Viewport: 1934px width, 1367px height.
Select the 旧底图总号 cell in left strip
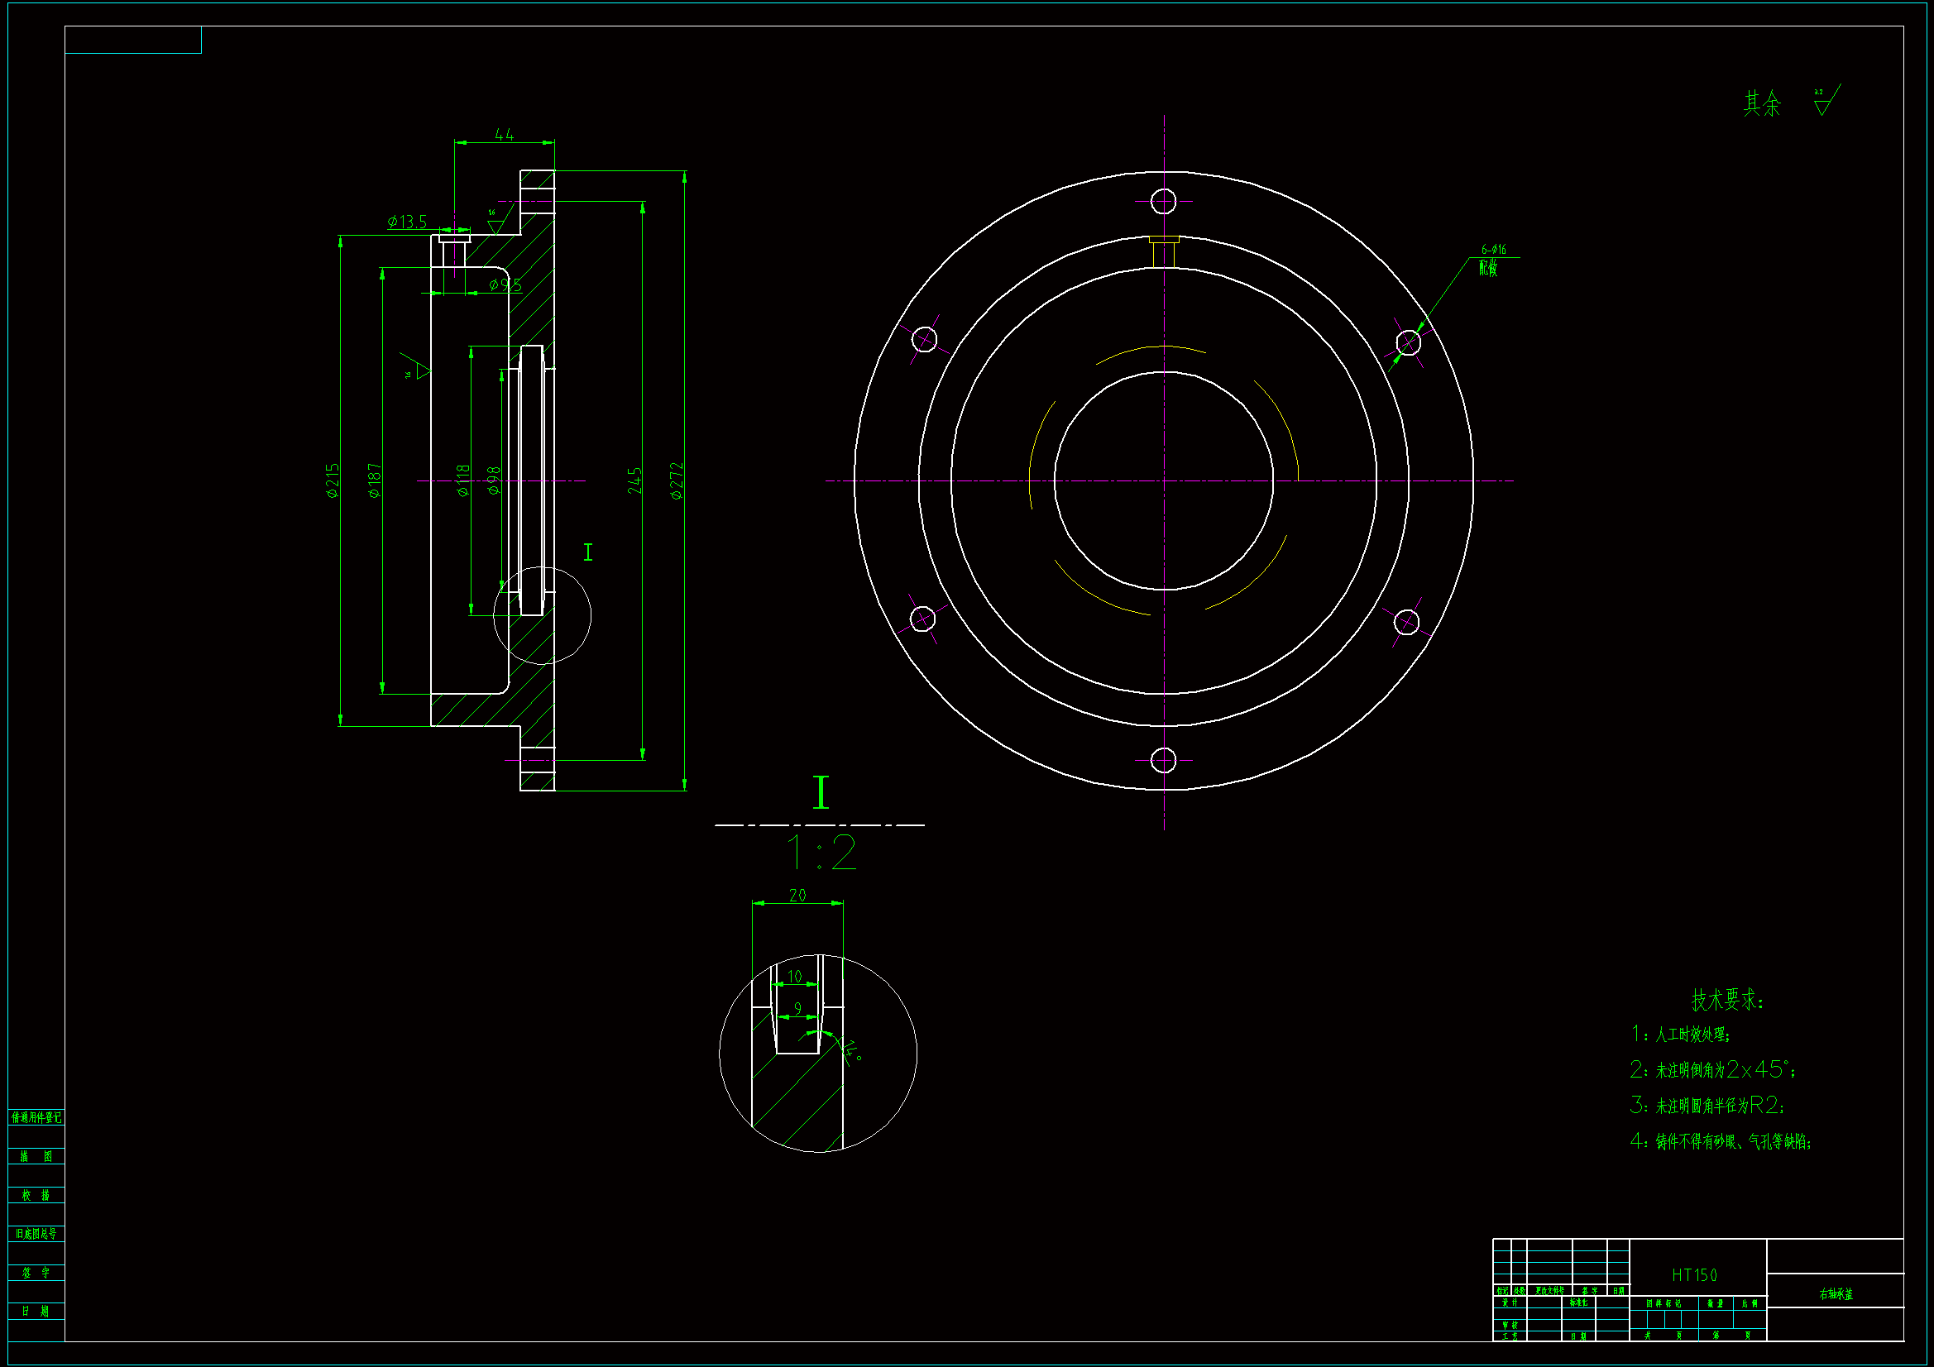36,1233
